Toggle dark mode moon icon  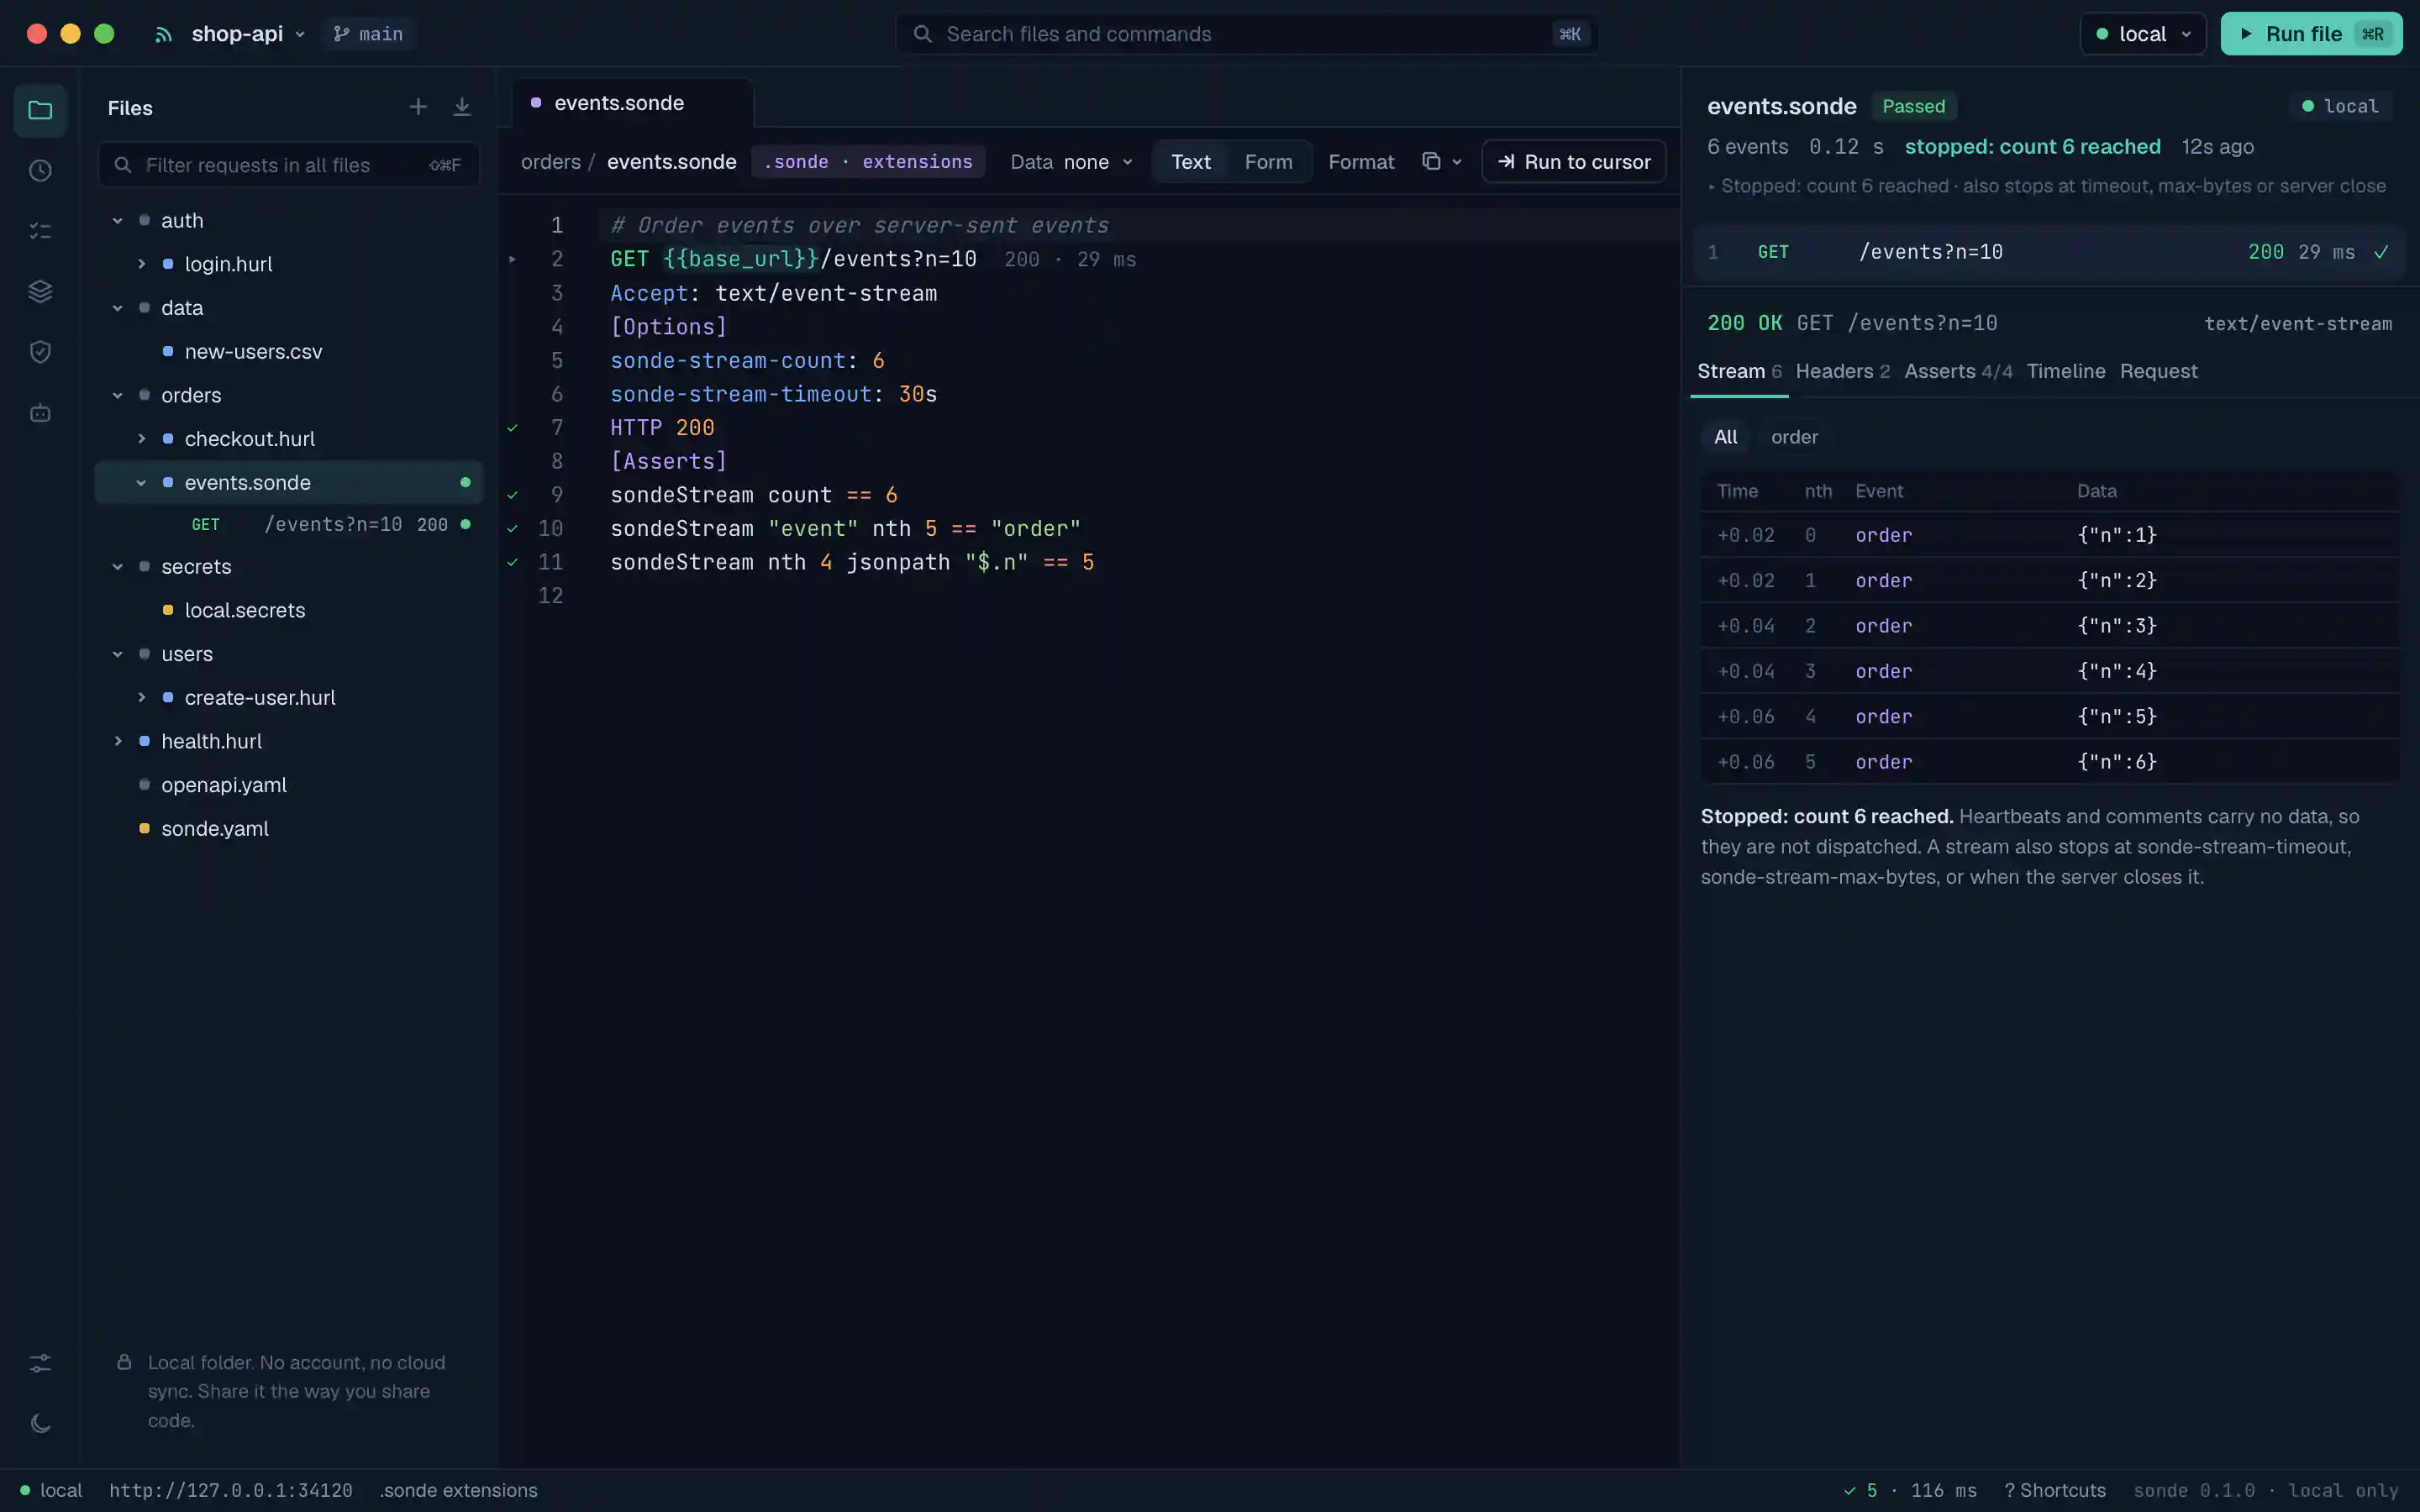[40, 1423]
